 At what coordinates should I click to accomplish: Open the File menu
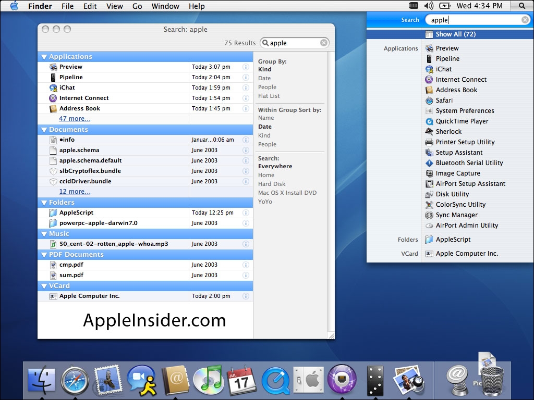[67, 6]
